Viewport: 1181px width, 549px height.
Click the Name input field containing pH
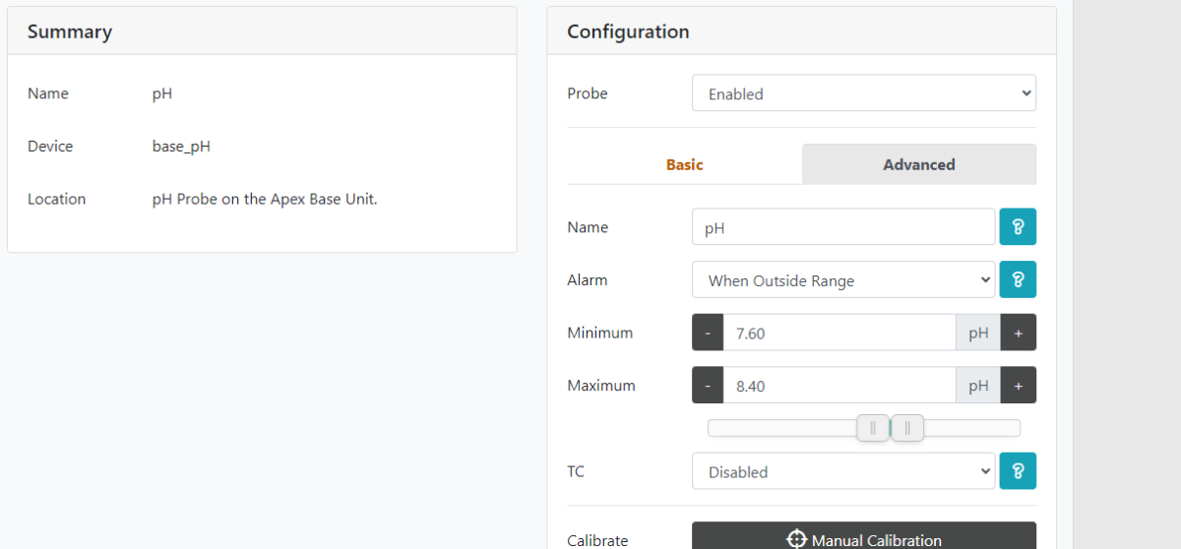843,226
